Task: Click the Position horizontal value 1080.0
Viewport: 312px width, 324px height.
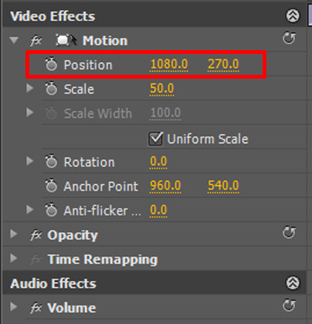Action: point(169,64)
